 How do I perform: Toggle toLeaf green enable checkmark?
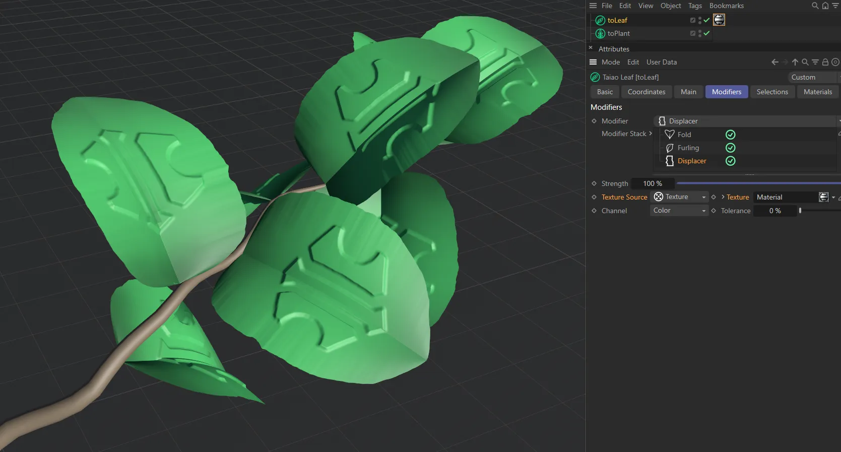(706, 20)
